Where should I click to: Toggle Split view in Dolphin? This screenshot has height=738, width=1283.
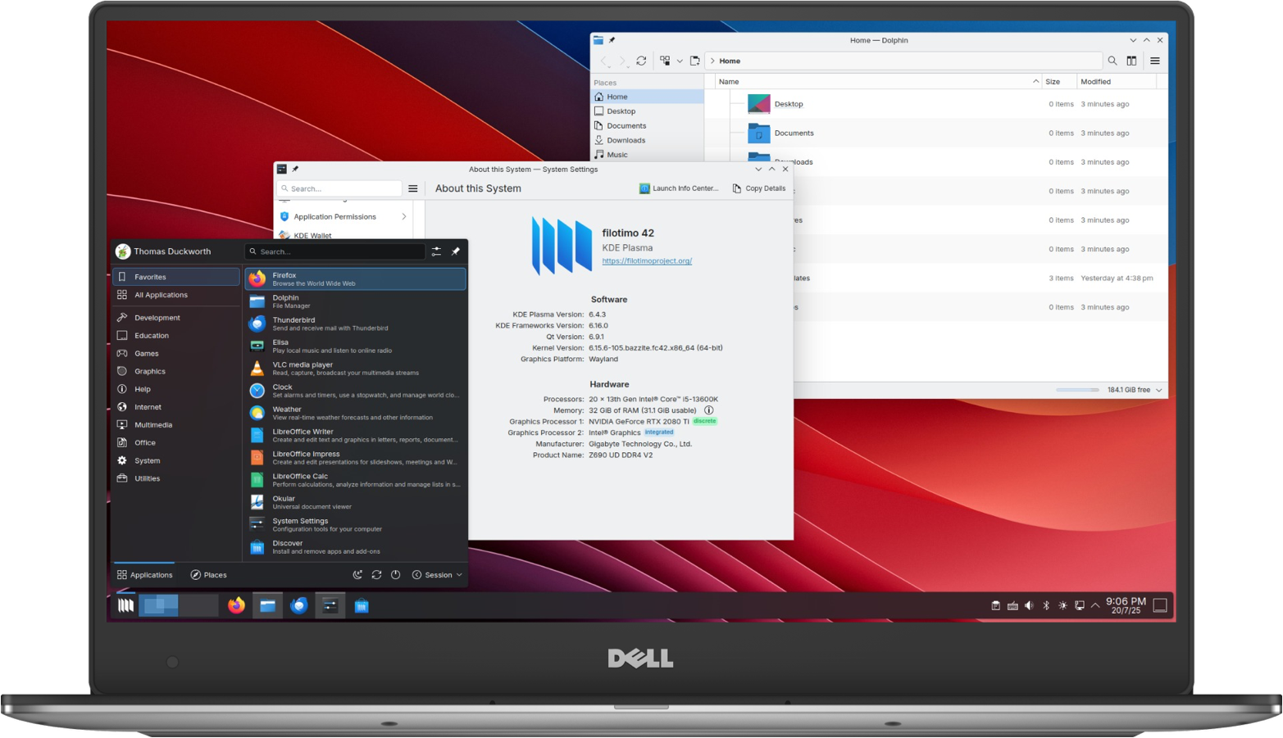pos(1131,61)
